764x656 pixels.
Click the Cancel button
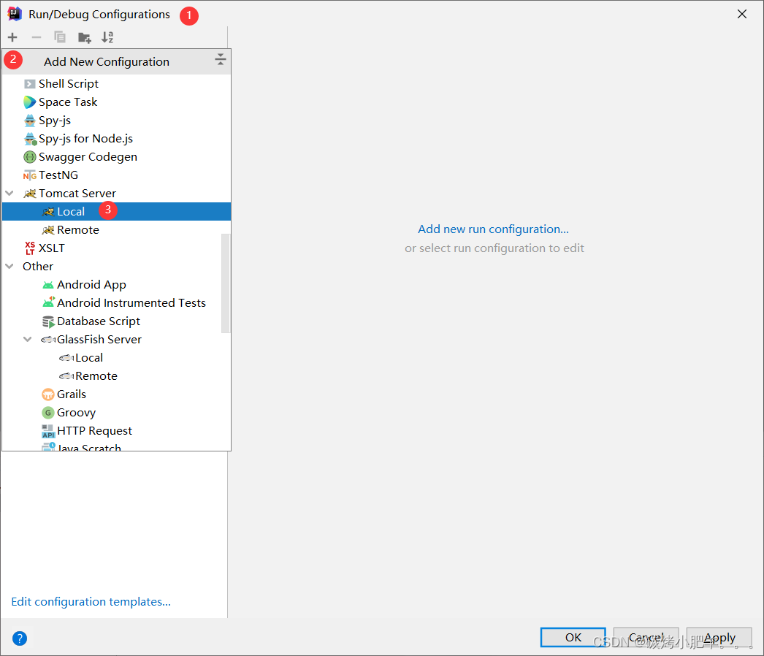pyautogui.click(x=646, y=638)
